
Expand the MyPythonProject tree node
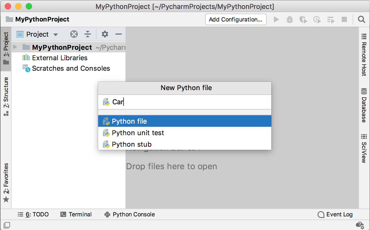tap(16, 47)
